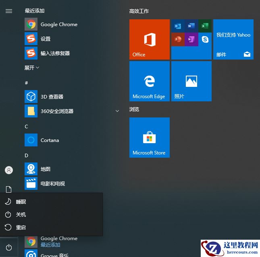Open the Office tile

(x=150, y=39)
